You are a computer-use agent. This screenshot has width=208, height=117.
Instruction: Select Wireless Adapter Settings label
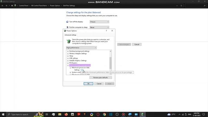[x=78, y=54]
